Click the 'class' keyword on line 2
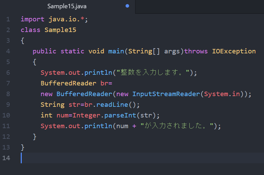The width and height of the screenshot is (264, 175). [x=30, y=30]
